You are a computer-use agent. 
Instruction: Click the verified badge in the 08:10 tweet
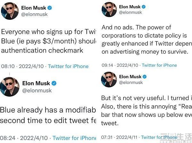pos(50,8)
